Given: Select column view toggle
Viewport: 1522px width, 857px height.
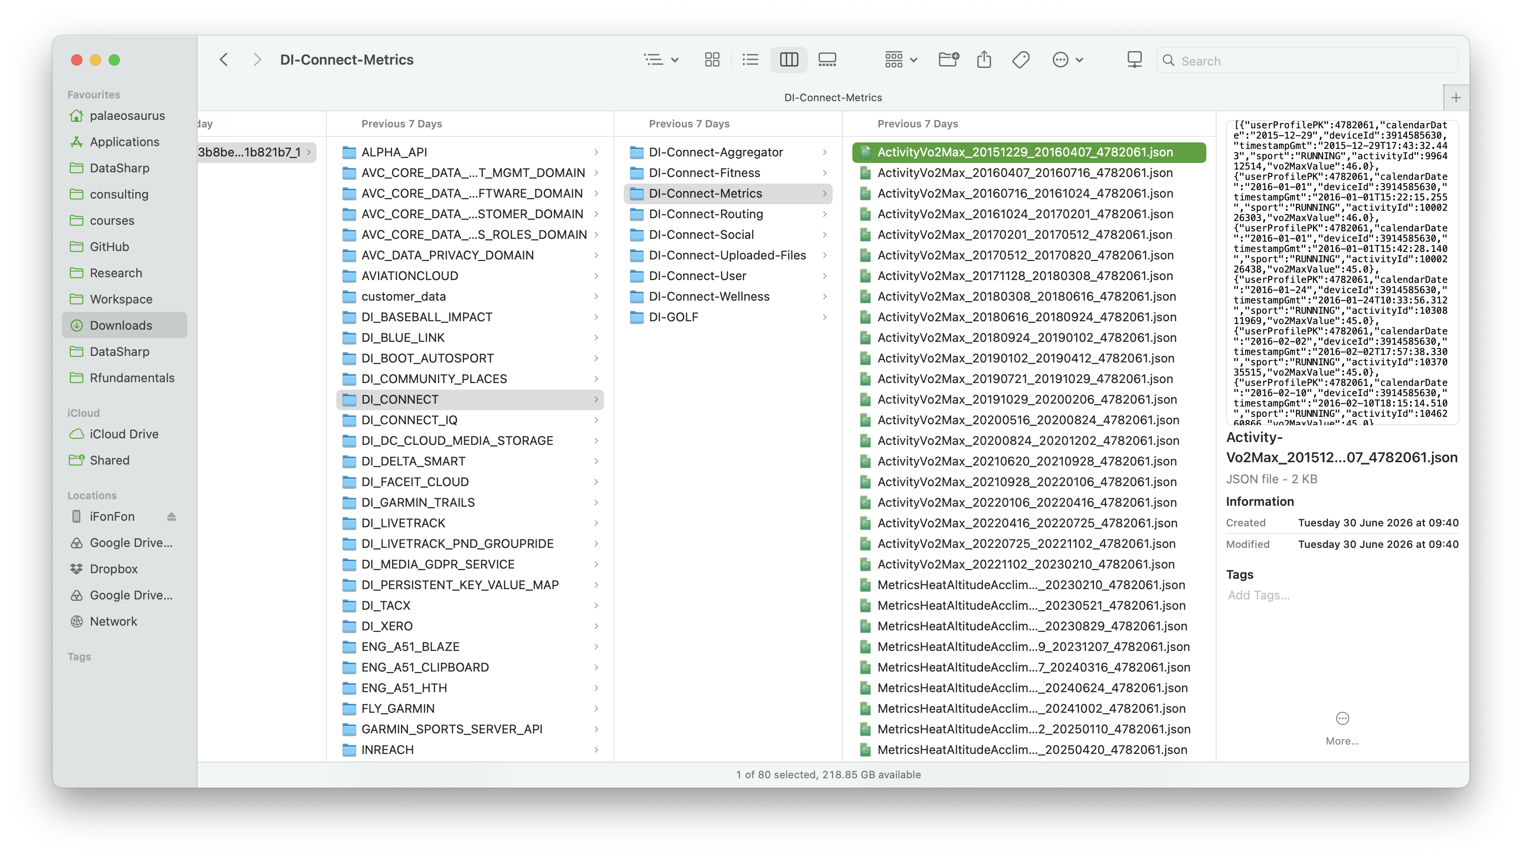Looking at the screenshot, I should (789, 59).
